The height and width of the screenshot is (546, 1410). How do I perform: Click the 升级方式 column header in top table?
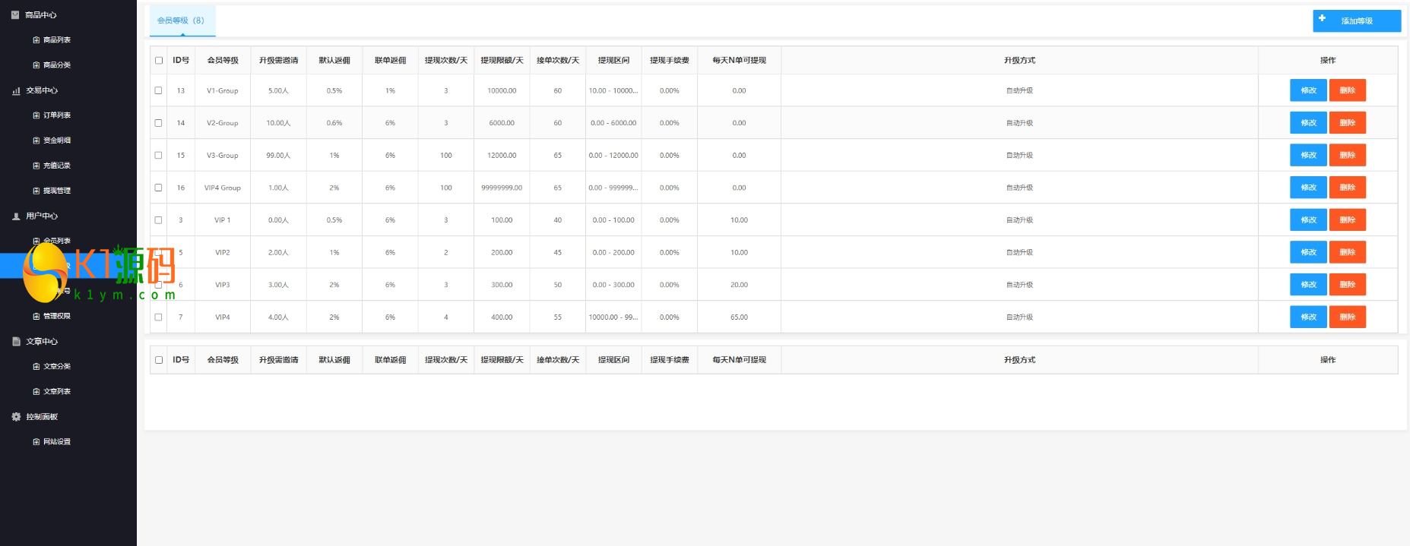[x=1019, y=60]
